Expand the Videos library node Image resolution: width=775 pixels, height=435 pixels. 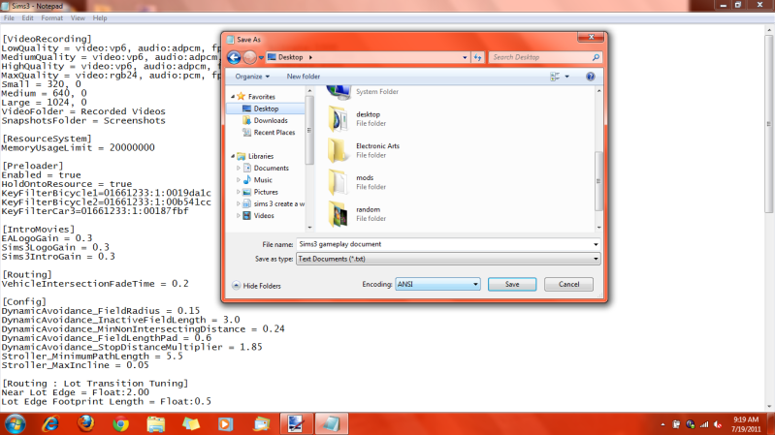[239, 216]
